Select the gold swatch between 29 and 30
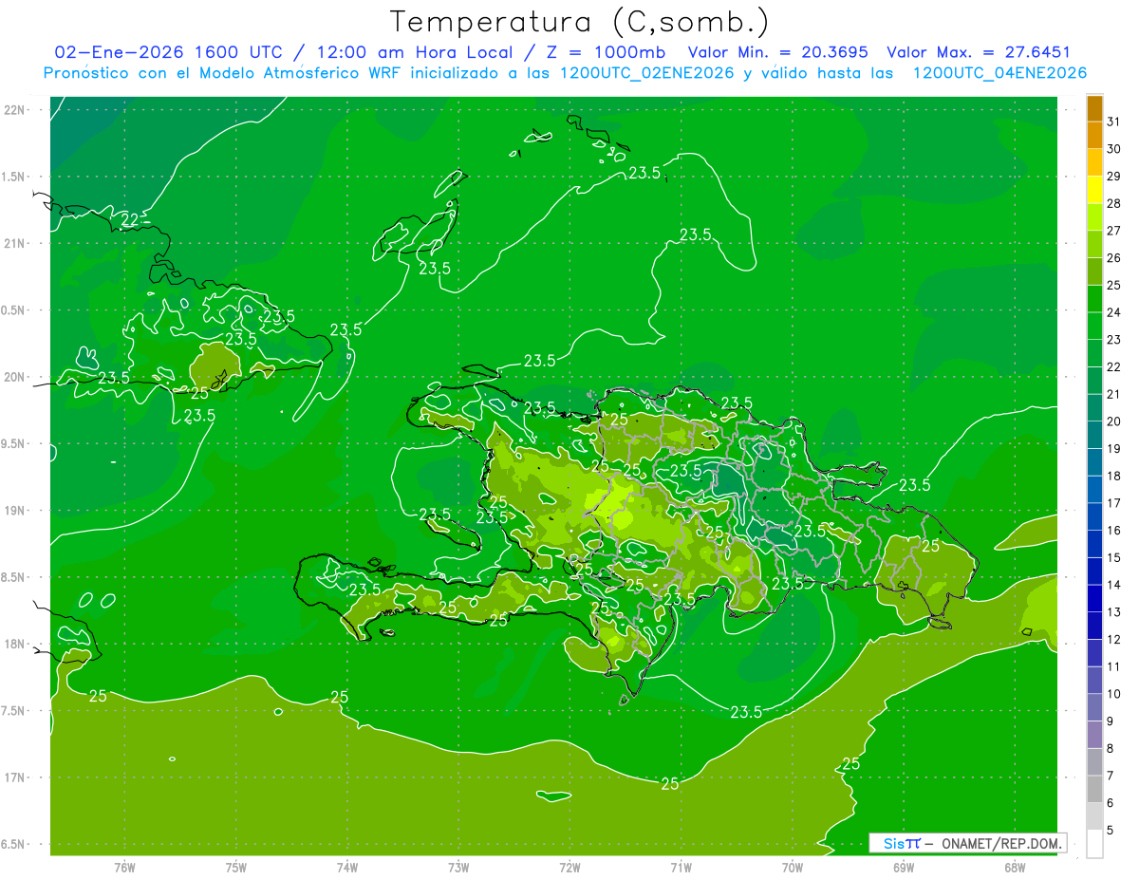The width and height of the screenshot is (1139, 880). pyautogui.click(x=1094, y=162)
